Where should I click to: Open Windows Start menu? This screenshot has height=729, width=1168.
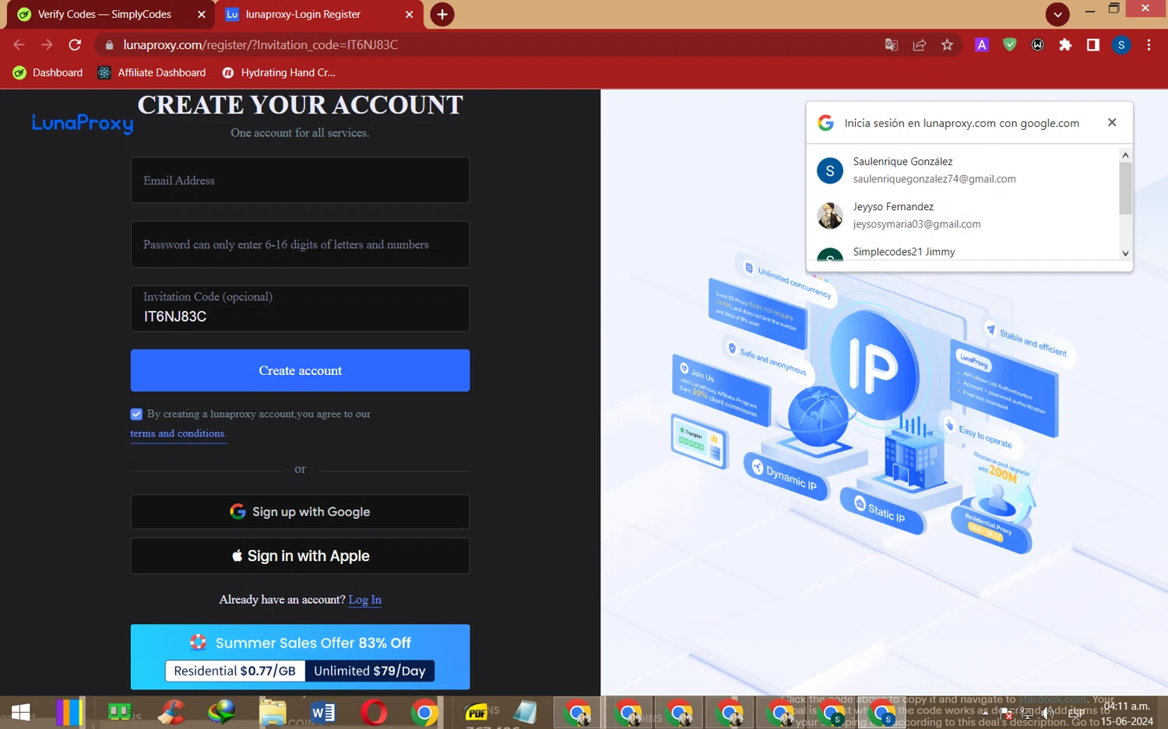click(20, 712)
